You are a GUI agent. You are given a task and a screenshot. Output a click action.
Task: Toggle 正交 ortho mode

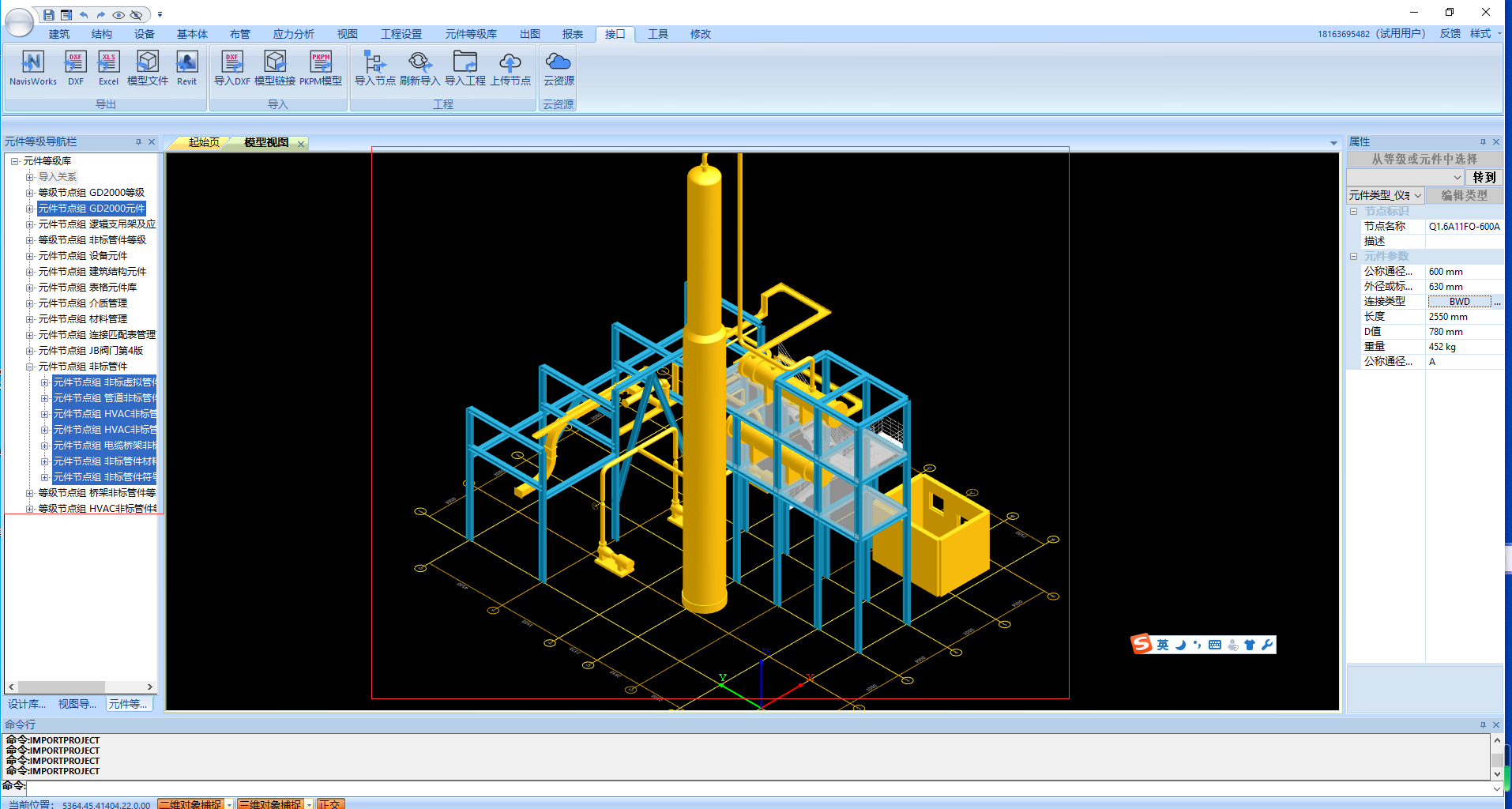[x=329, y=804]
